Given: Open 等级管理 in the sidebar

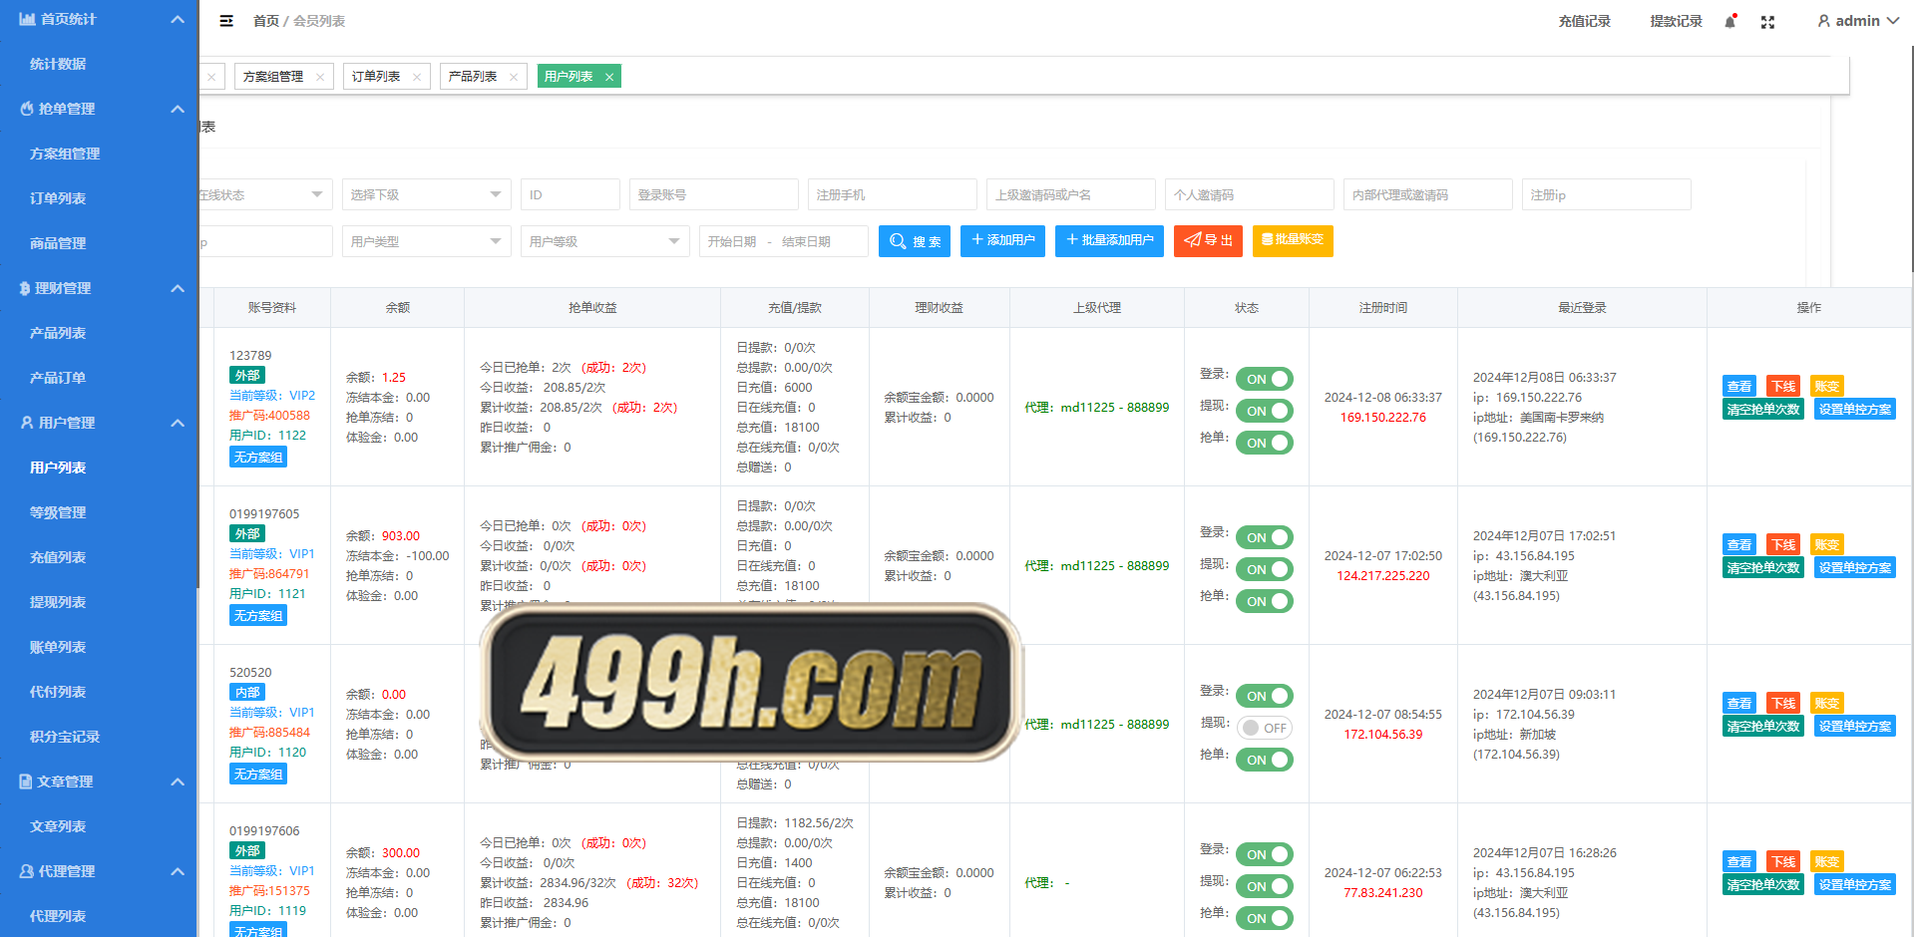Looking at the screenshot, I should click(x=58, y=512).
